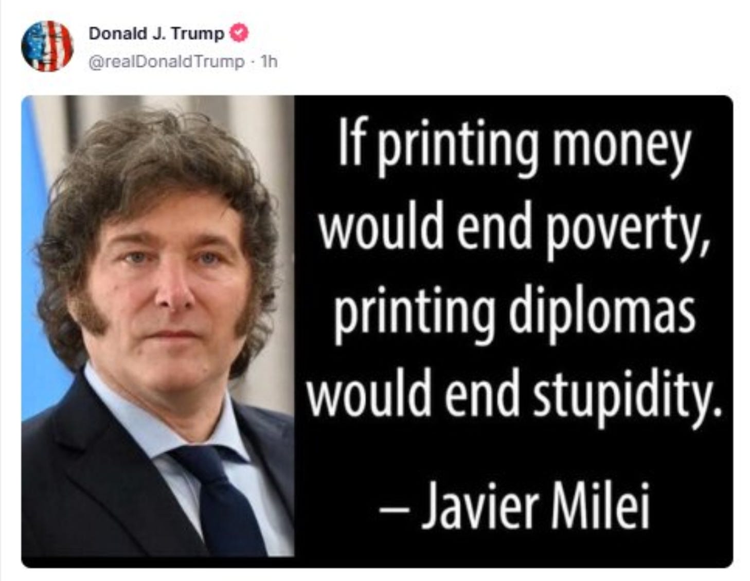Click the dark suit jacket lapel
Screen dimensions: 750x581
(x=103, y=463)
